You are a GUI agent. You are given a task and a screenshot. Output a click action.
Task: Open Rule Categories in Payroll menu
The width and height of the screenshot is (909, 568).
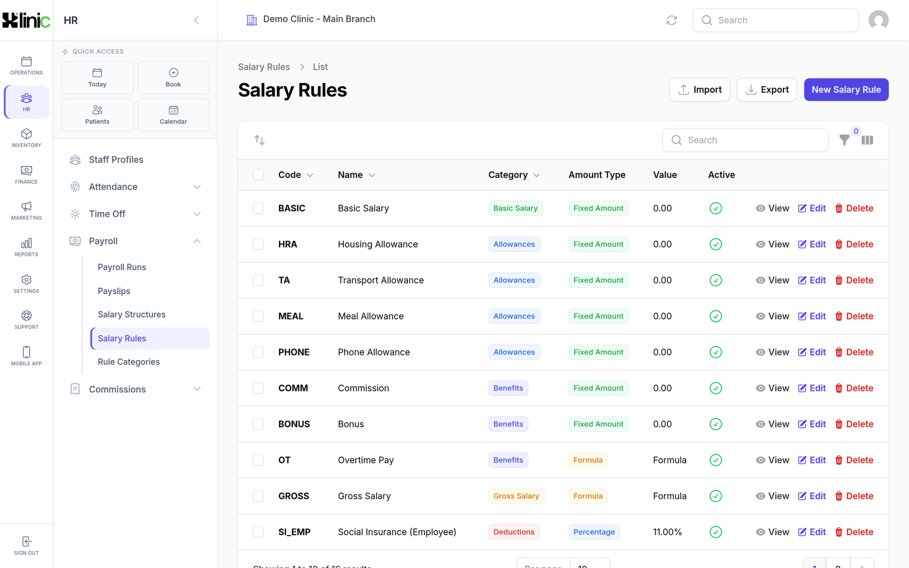tap(128, 362)
